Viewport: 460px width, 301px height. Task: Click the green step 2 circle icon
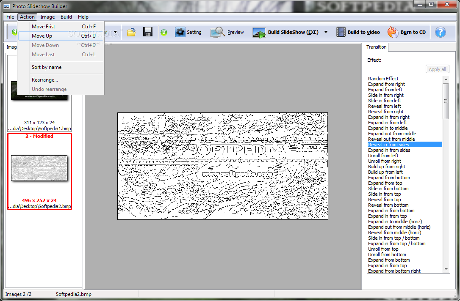pos(164,32)
